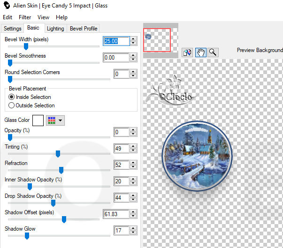Viewport: 283px width, 248px height.
Task: Toggle the preview split show-original icon
Action: pyautogui.click(x=187, y=53)
